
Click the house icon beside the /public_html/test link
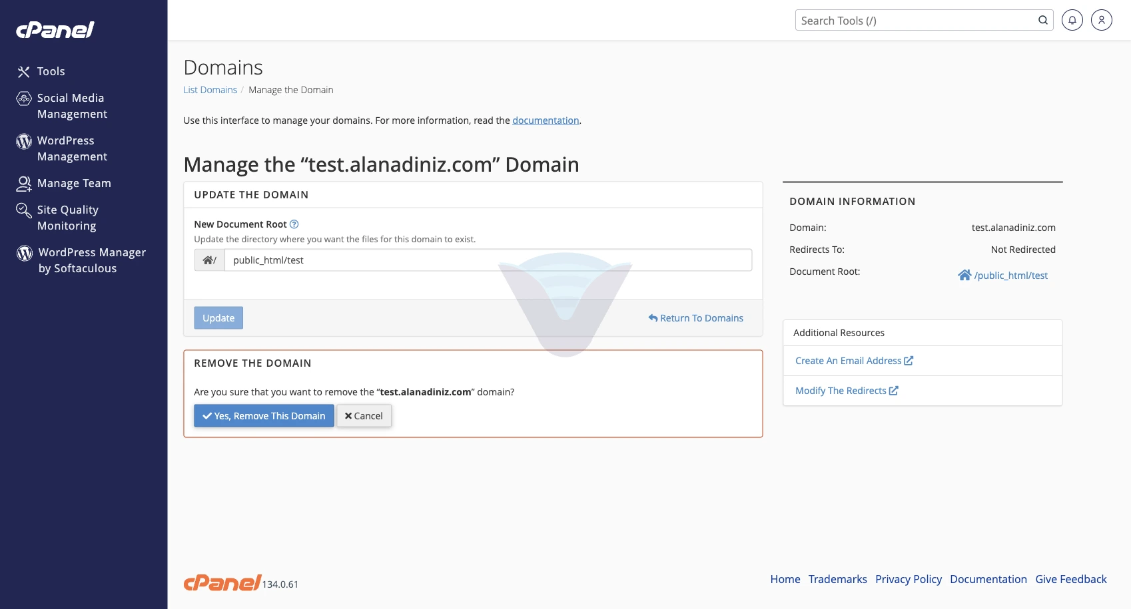(x=964, y=275)
